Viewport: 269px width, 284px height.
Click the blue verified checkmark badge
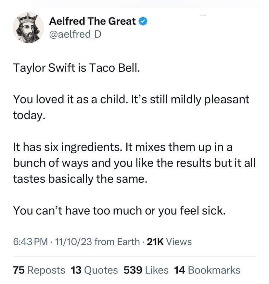[144, 21]
